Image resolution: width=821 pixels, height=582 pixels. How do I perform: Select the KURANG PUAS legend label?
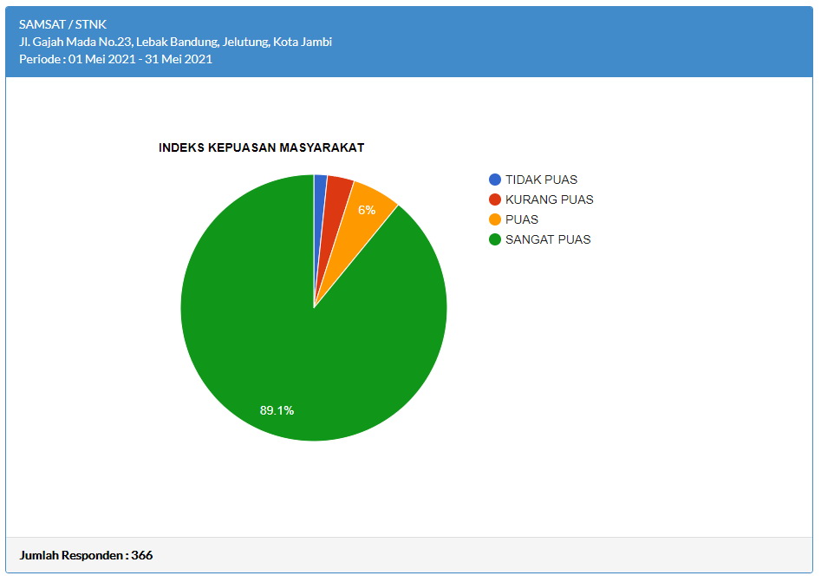coord(549,199)
